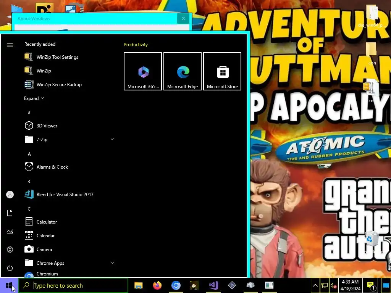Open the anime character app on the taskbar
Screen dimensions: 391x293
[x=194, y=285]
